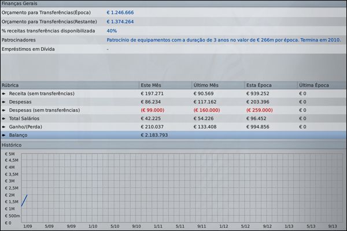Click the € 1.374.264 remaining transfer budget
Viewport: 347px width, 231px height.
coord(120,22)
